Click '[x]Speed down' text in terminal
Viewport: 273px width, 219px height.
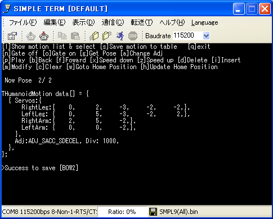111,60
